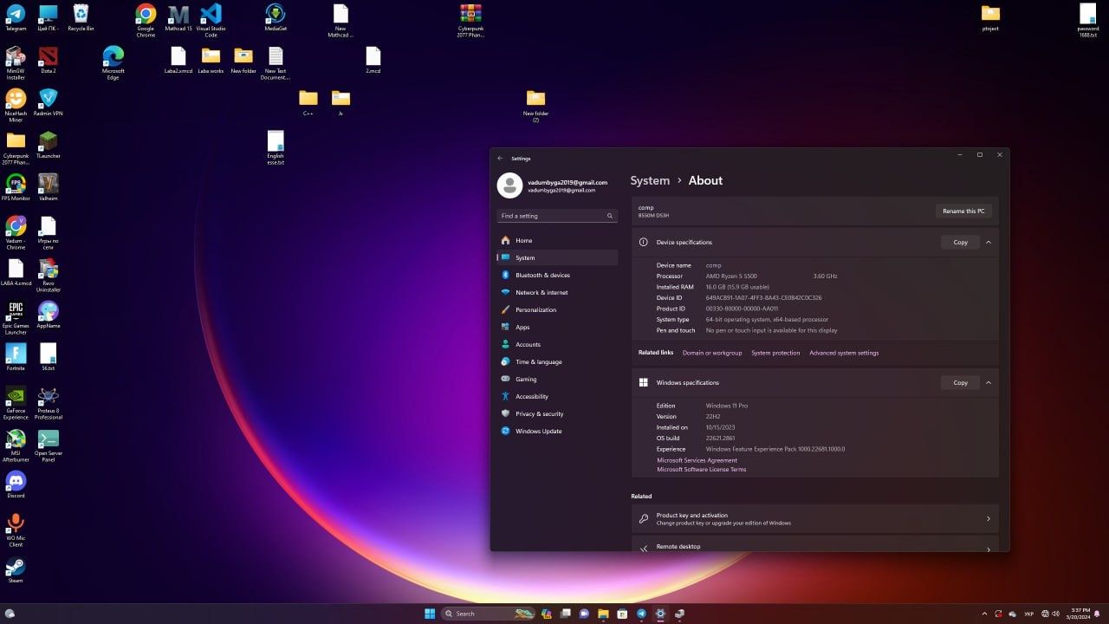This screenshot has height=624, width=1109.
Task: Expand Product key and activation row
Action: click(815, 518)
